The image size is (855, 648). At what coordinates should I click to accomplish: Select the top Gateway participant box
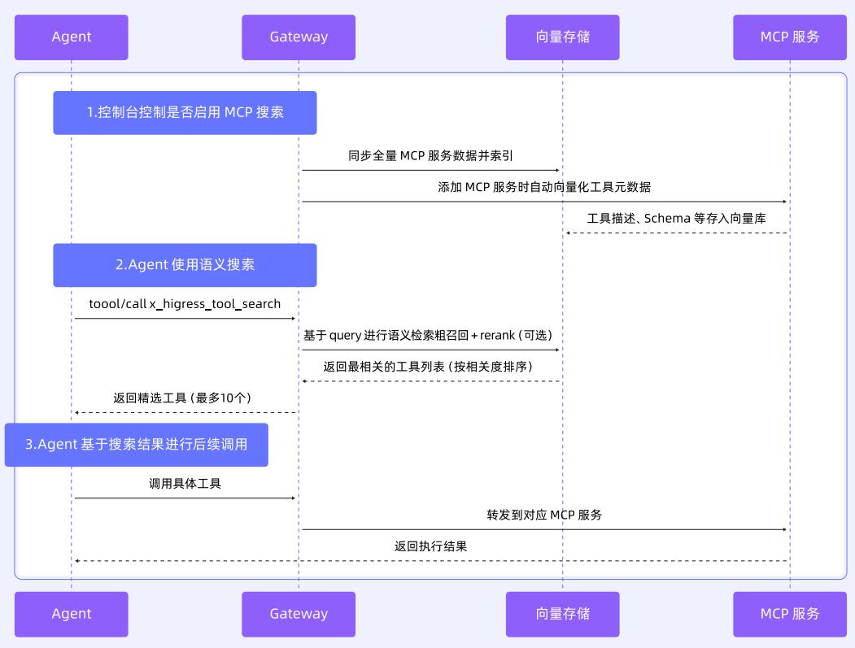coord(299,37)
